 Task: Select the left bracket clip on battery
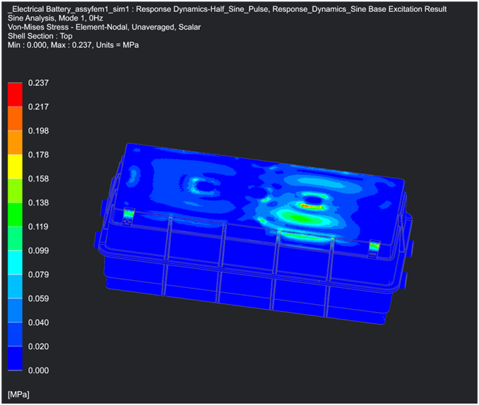click(x=129, y=214)
